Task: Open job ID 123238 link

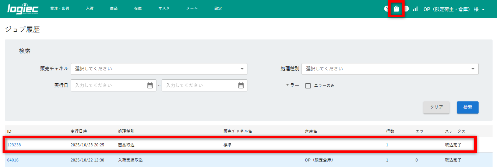Action: pos(14,145)
